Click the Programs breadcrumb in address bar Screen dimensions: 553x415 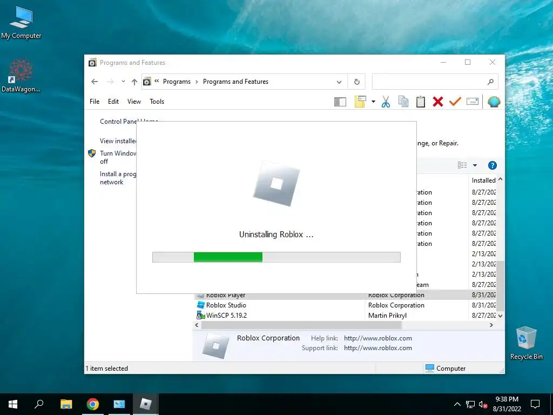[x=177, y=82]
